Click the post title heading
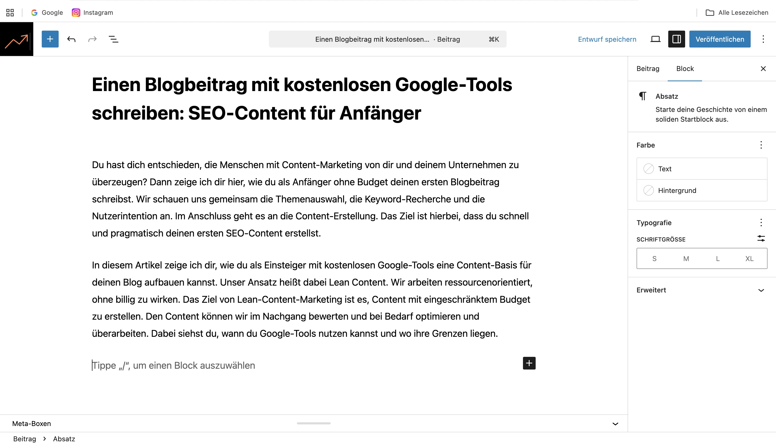This screenshot has width=776, height=445. 314,99
